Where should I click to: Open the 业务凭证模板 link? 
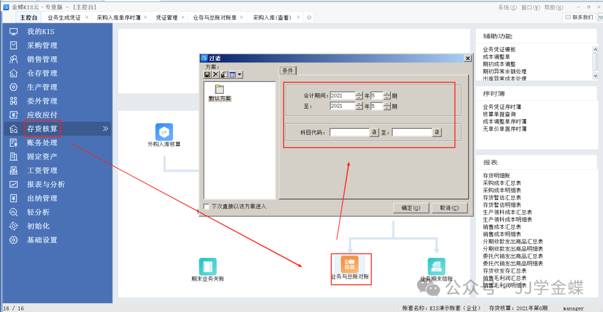click(x=499, y=50)
